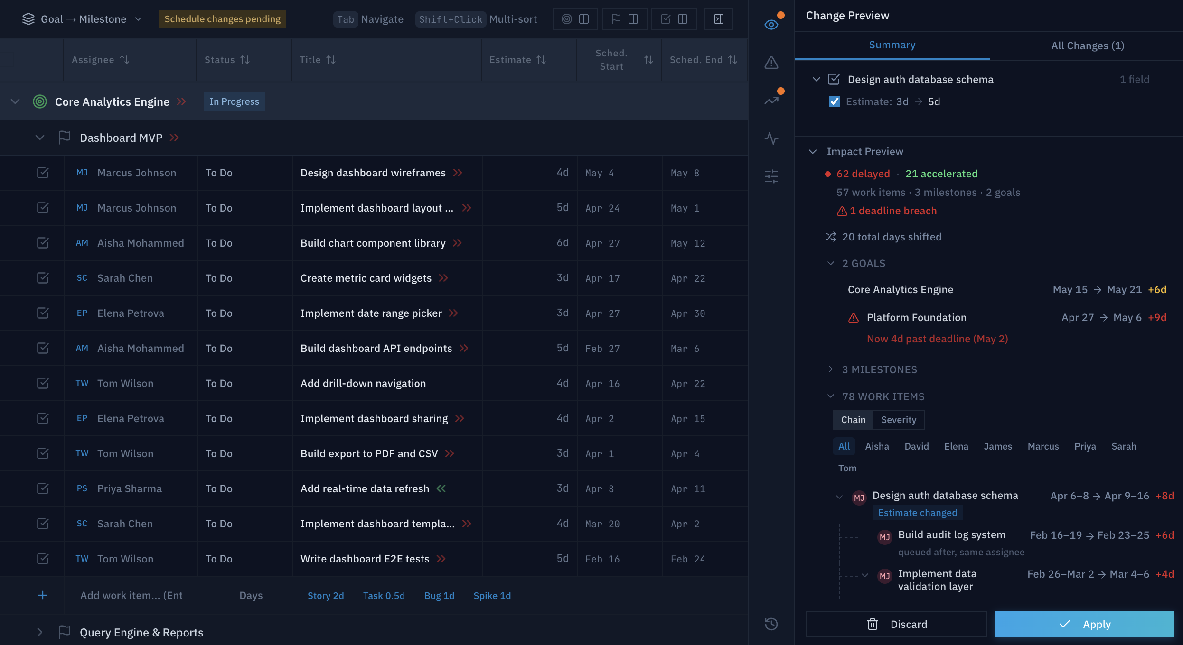The image size is (1183, 645).
Task: Toggle the goal target split-pane toolbar icon
Action: coord(575,19)
